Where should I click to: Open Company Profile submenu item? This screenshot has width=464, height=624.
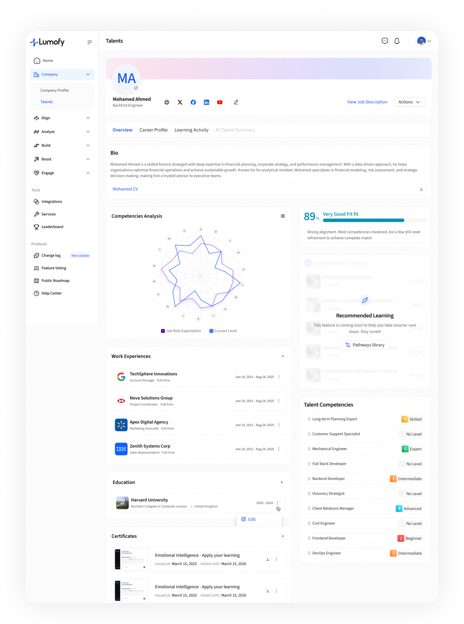(55, 90)
